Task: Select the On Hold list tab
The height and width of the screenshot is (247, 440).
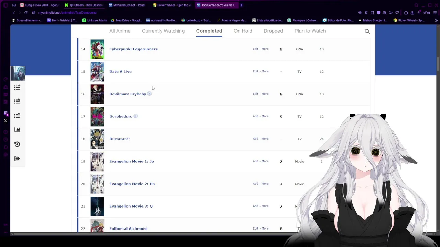Action: pos(243,31)
